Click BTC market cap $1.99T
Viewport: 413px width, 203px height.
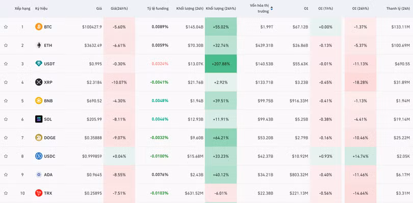[x=267, y=27]
